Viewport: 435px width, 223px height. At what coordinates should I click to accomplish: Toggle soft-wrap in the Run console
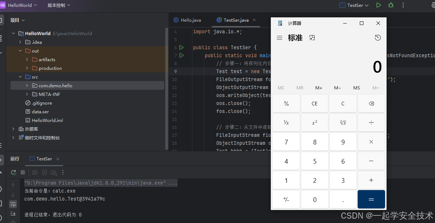click(13, 204)
